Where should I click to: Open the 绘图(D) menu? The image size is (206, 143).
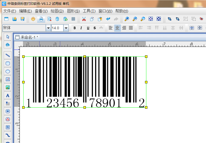click(57, 11)
